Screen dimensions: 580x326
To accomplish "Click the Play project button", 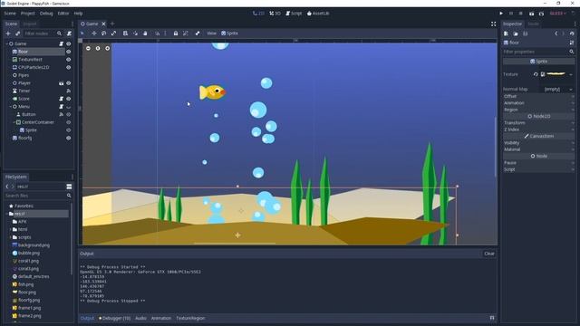I will click(501, 14).
